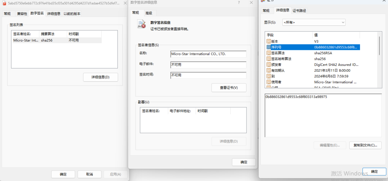Click the 有效期从 field icon

269,70
